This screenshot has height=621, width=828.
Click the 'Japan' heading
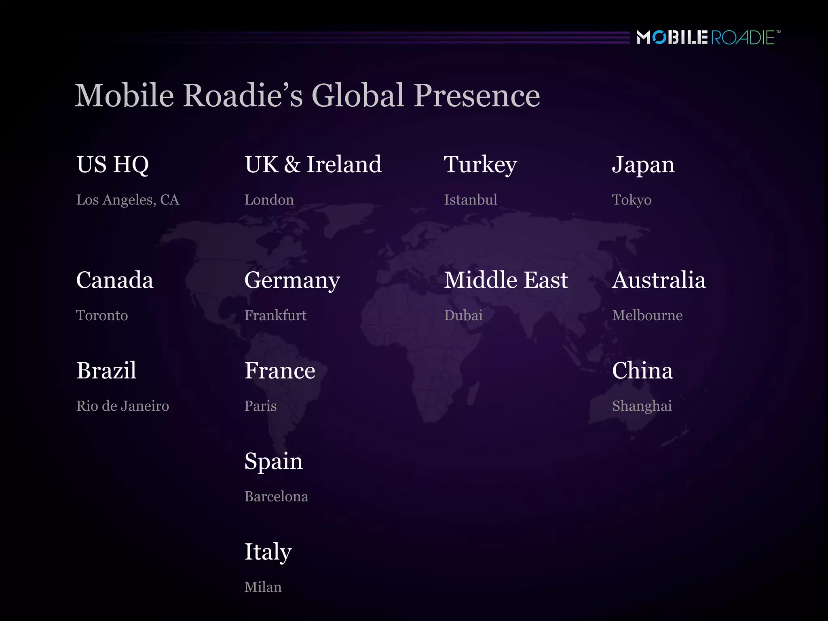coord(643,165)
